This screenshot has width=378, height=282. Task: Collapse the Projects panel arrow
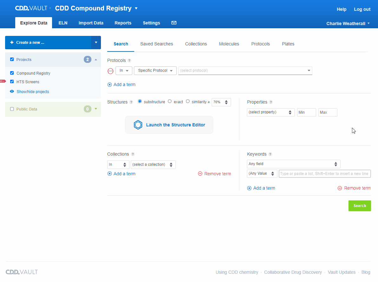[x=96, y=60]
